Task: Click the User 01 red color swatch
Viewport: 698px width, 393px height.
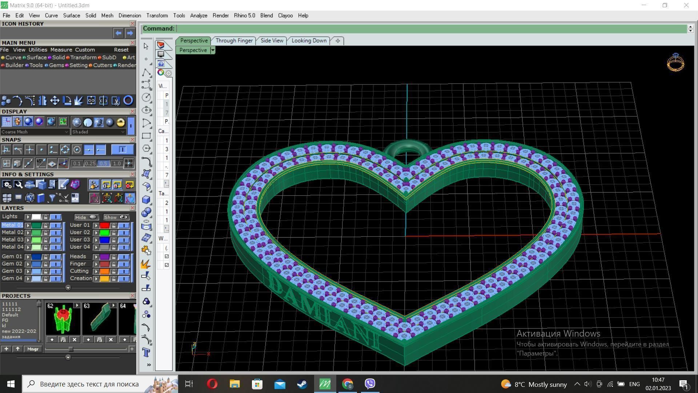Action: coord(105,226)
